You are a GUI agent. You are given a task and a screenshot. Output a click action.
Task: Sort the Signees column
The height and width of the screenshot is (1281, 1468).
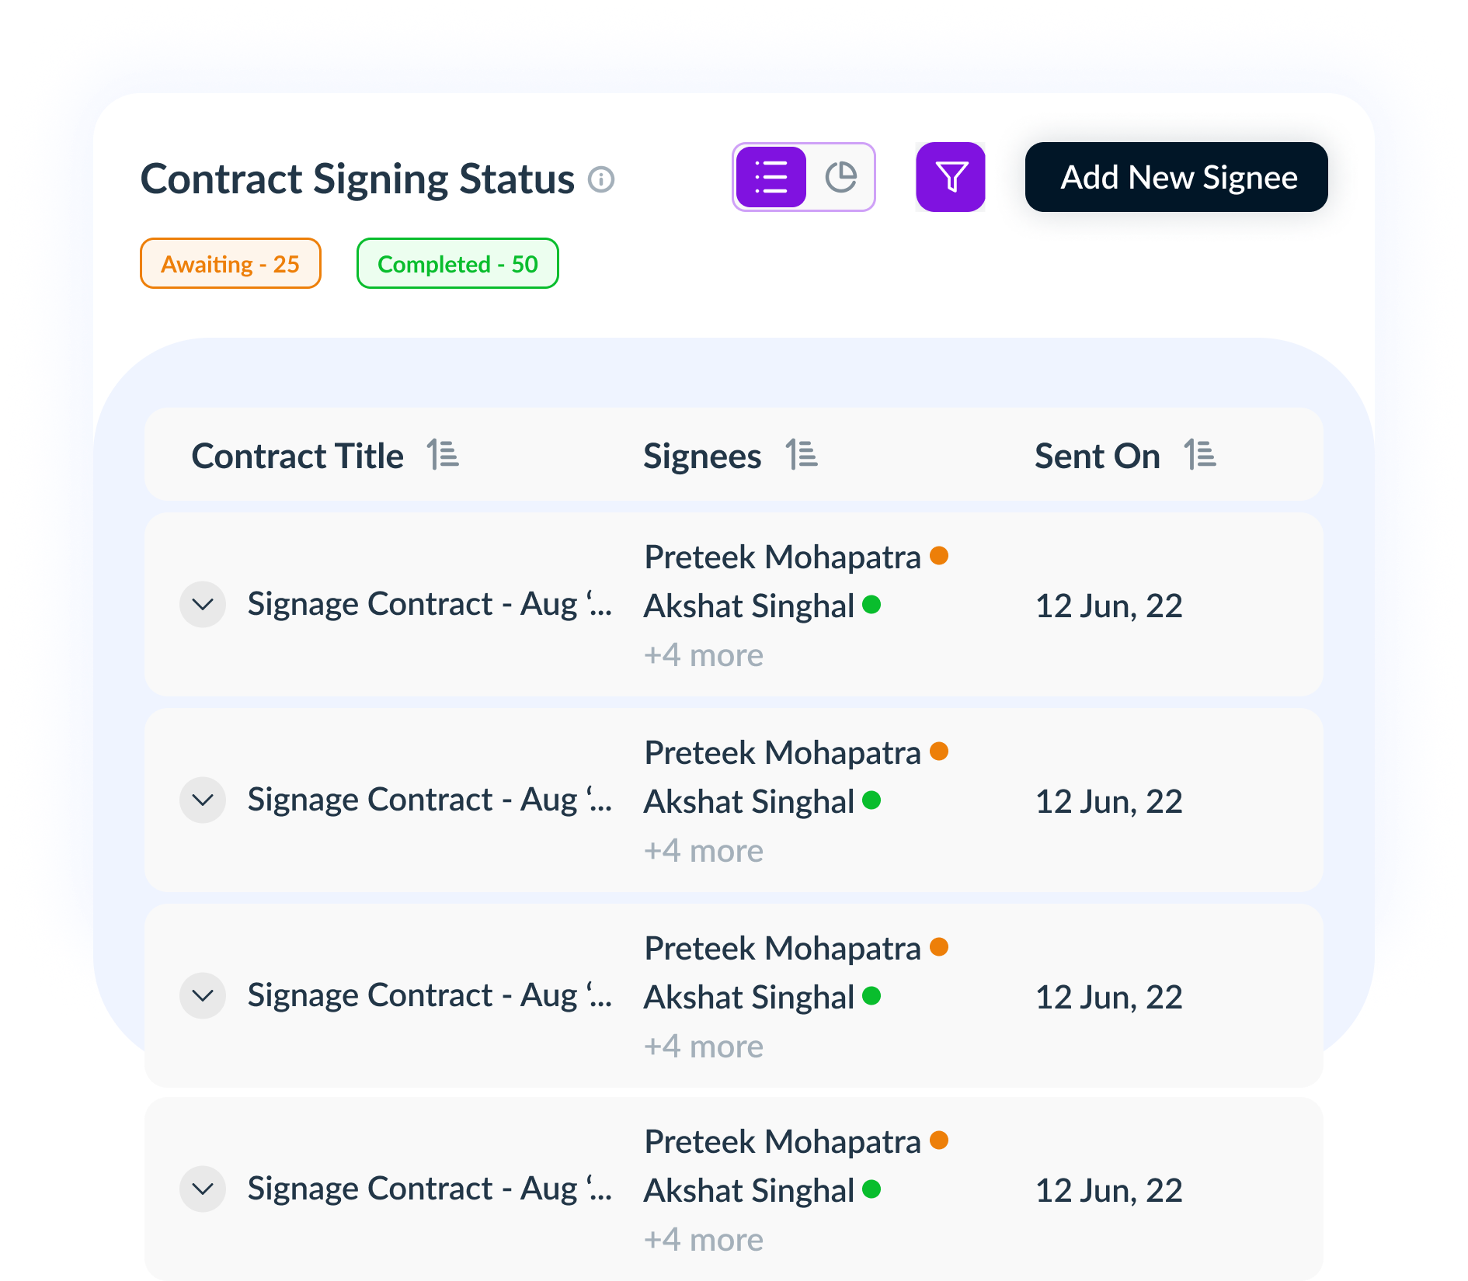(802, 455)
